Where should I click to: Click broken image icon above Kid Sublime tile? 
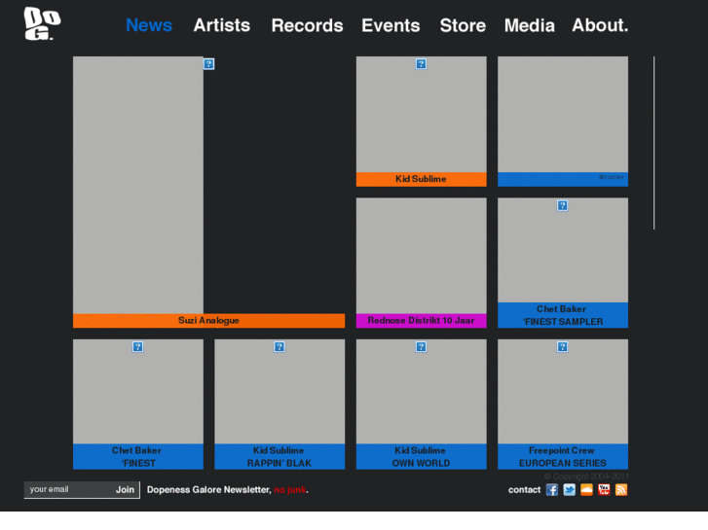pos(421,64)
